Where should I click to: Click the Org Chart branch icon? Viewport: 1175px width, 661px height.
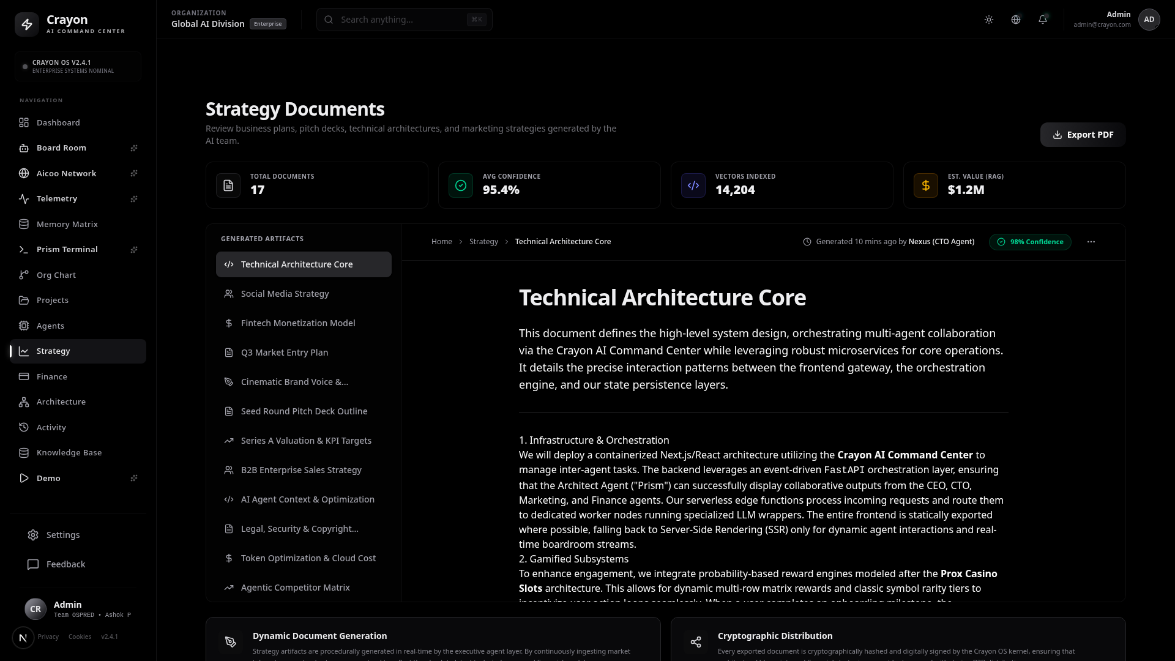24,275
